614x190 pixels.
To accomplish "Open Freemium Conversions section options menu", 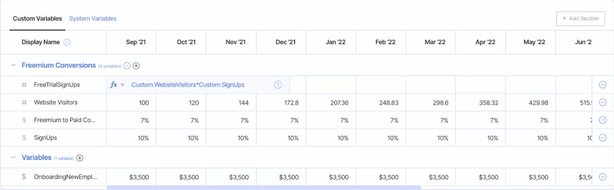I will 127,66.
